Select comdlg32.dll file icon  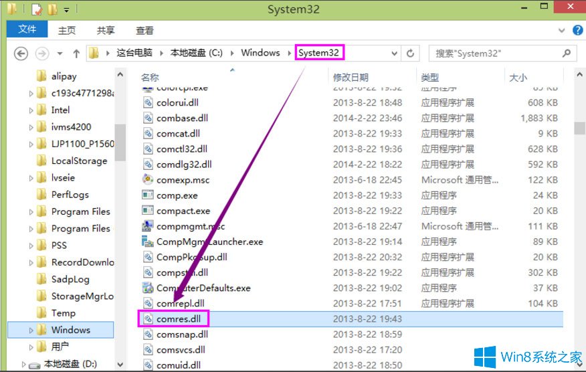[x=148, y=164]
